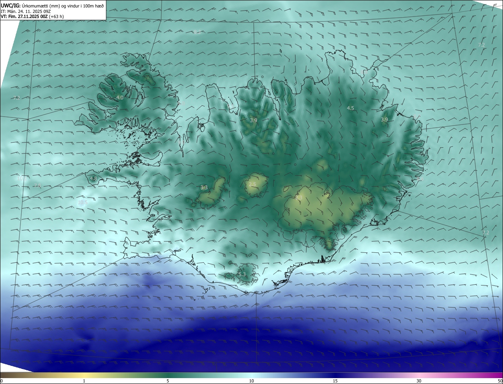Click the legend tick label '30'
The width and height of the screenshot is (503, 384).
[419, 381]
